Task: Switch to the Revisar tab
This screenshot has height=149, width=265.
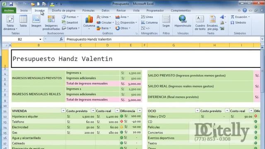Action: (121, 10)
